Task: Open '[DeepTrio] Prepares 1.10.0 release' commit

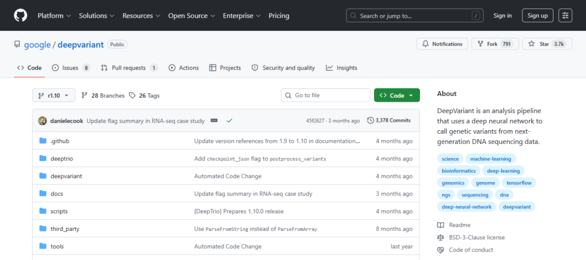Action: click(x=239, y=211)
